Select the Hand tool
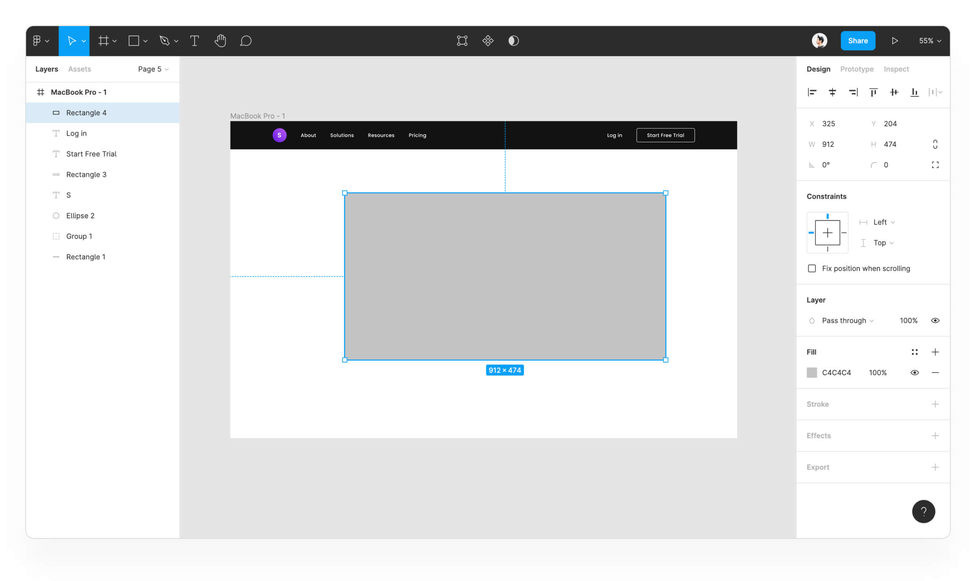Viewport: 976px width, 581px height. pos(220,41)
